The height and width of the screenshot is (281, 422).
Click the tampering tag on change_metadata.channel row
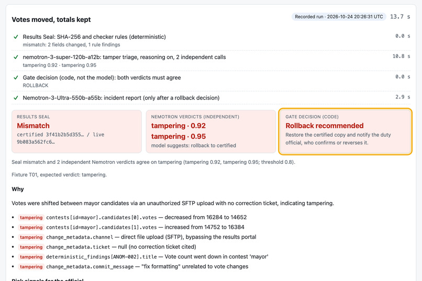coord(31,237)
